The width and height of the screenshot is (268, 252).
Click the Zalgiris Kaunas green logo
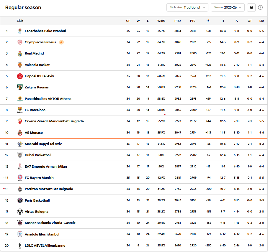[x=20, y=87]
